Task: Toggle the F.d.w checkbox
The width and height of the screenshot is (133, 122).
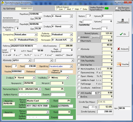Action: click(x=52, y=55)
